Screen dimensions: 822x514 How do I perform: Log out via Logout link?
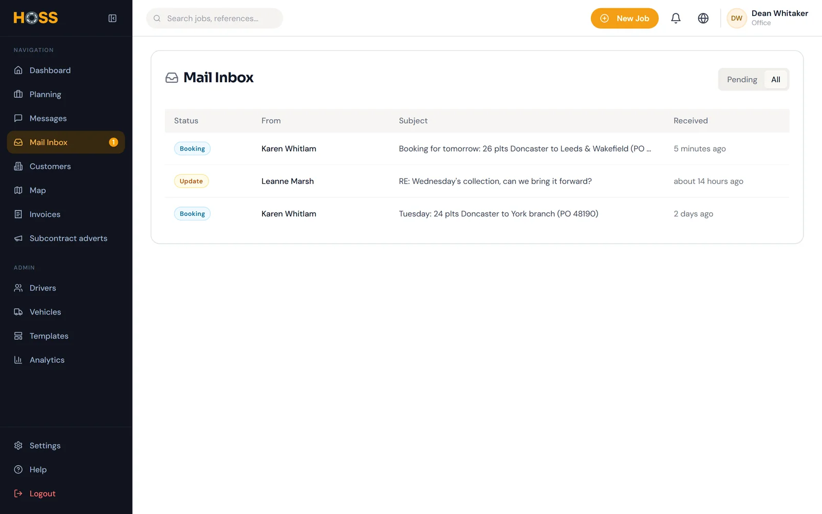(x=66, y=493)
